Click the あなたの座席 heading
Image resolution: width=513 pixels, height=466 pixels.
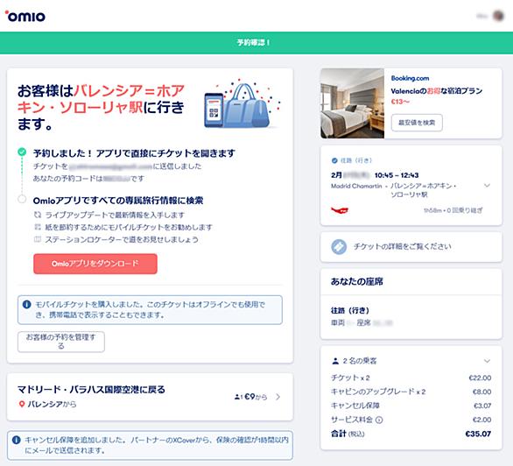pyautogui.click(x=357, y=281)
